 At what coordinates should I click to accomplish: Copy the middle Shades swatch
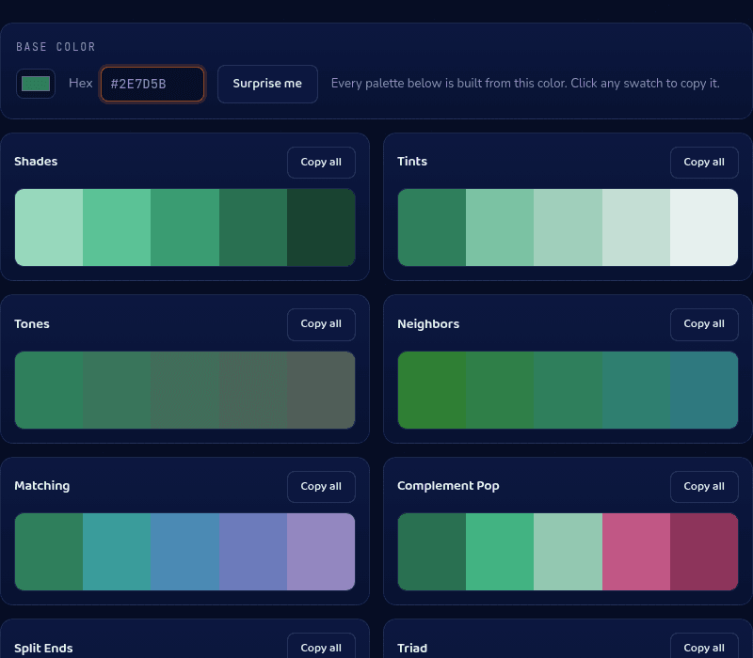tap(184, 227)
